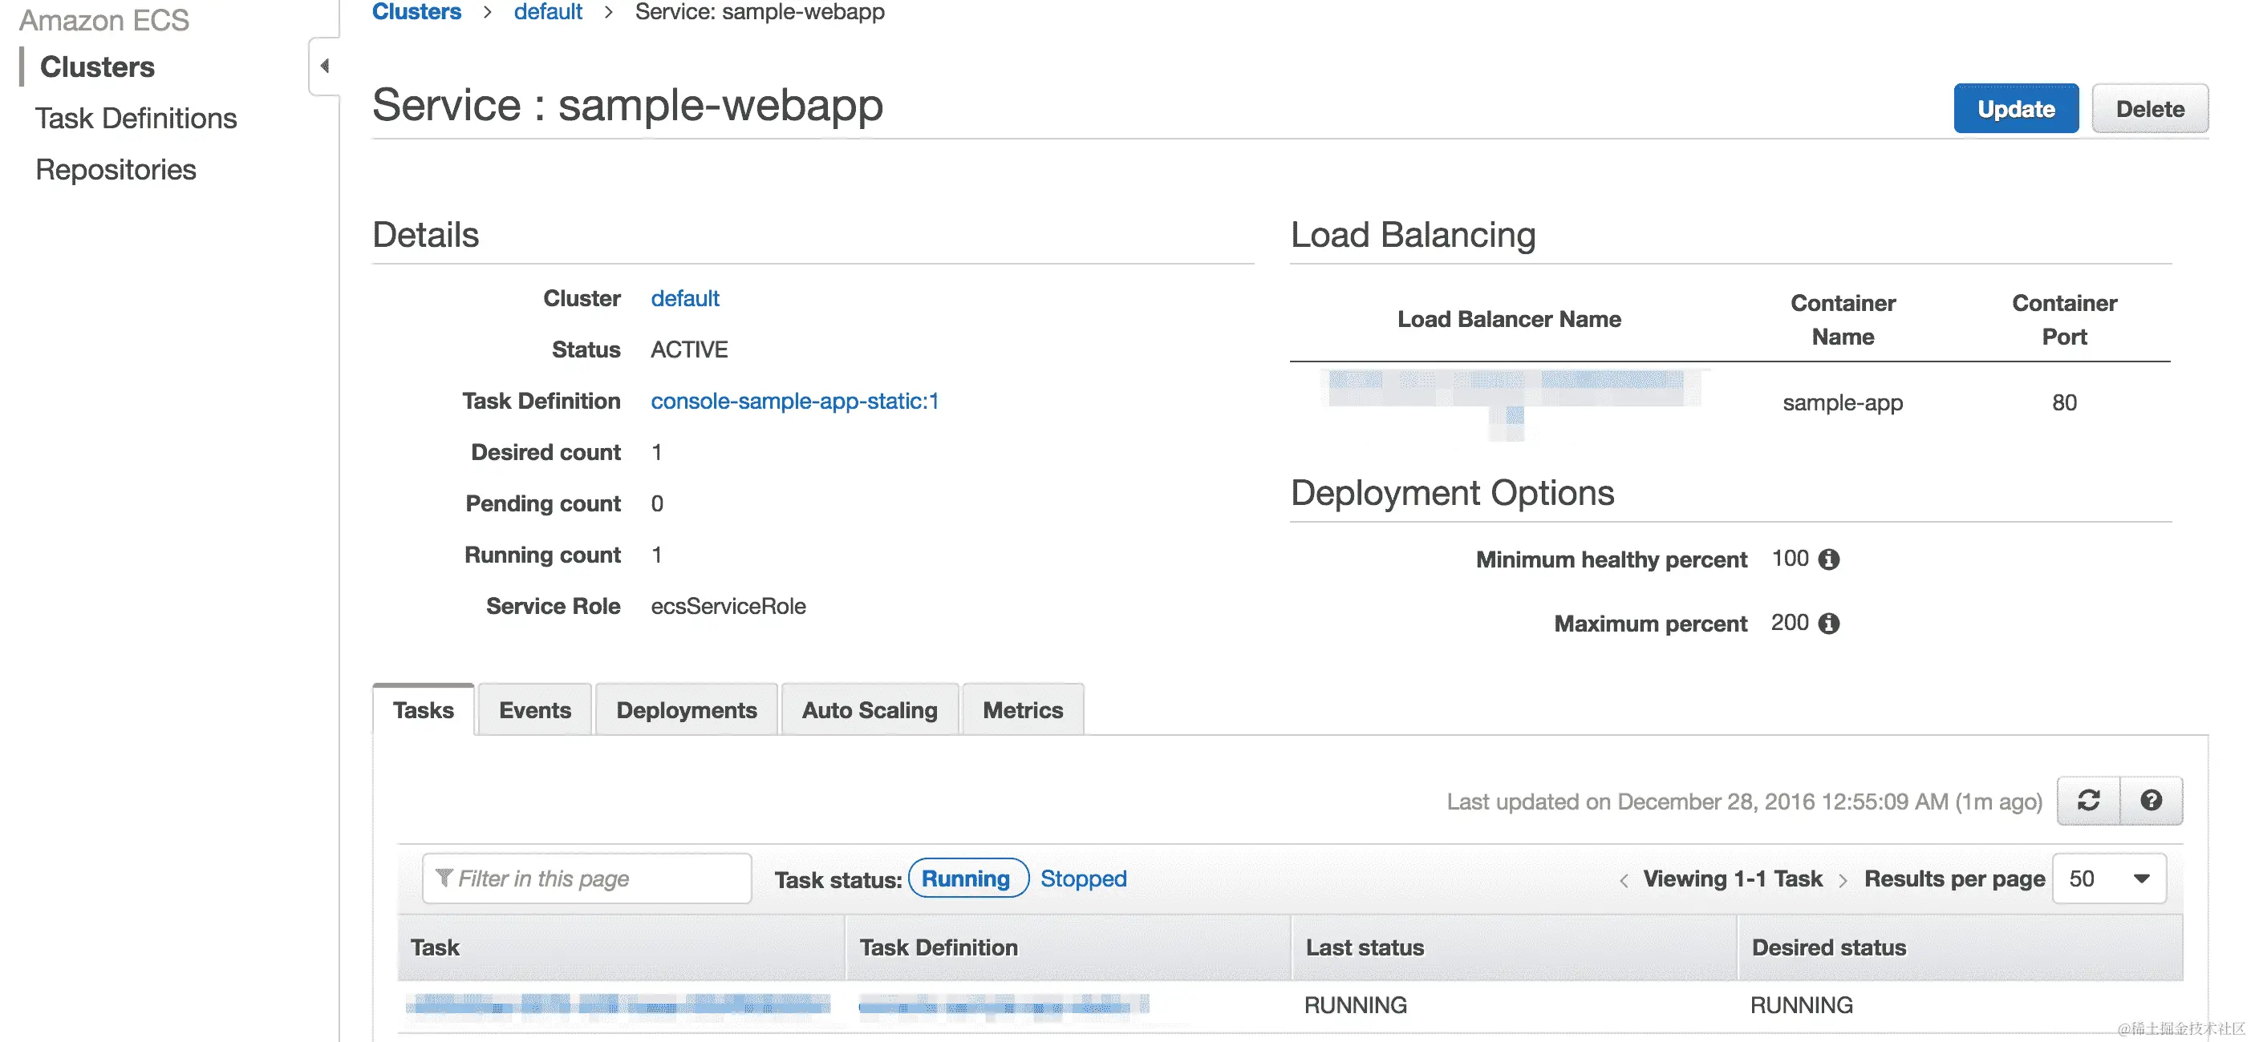Refresh the tasks list

coord(2089,800)
